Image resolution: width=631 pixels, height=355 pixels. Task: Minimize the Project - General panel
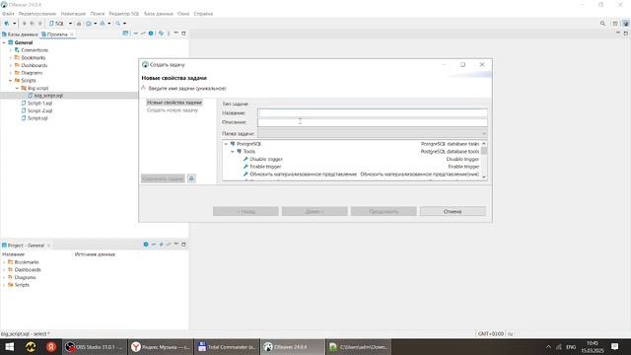[x=176, y=245]
